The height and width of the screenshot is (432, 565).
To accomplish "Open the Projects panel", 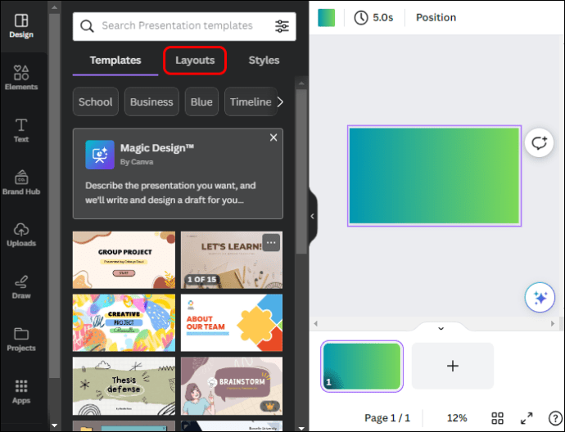I will pos(21,340).
